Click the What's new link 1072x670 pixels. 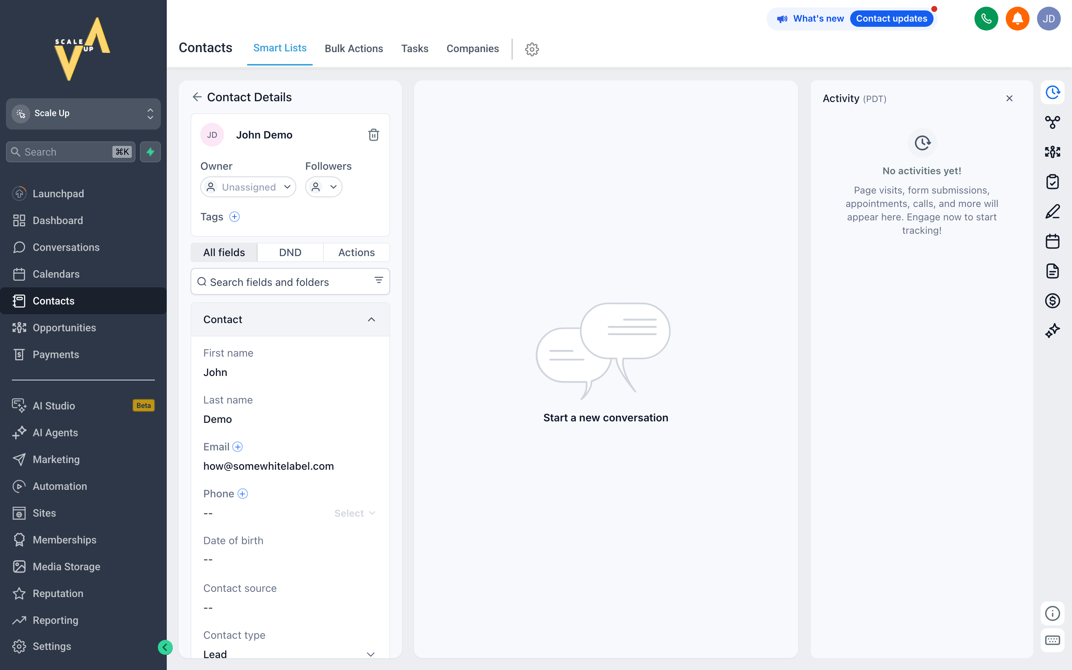coord(818,19)
